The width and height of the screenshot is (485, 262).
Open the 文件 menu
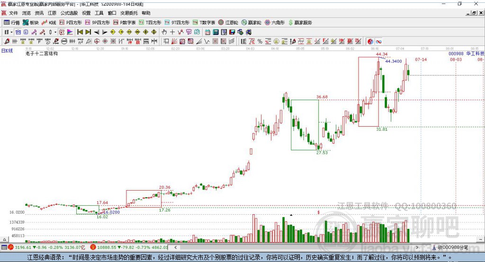tap(13, 13)
